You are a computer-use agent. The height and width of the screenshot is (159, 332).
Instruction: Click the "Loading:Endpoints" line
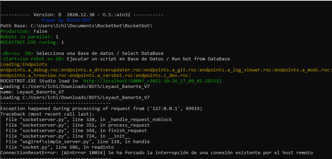(x=24, y=64)
